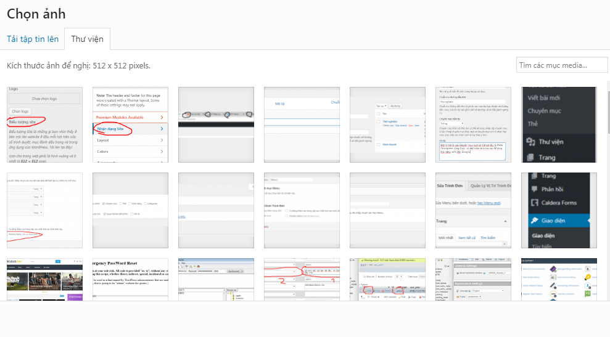Select the news website homepage thumbnail
The image size is (610, 337).
[44, 279]
